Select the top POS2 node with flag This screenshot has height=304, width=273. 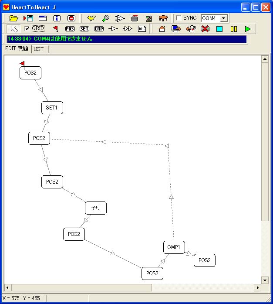pos(30,73)
